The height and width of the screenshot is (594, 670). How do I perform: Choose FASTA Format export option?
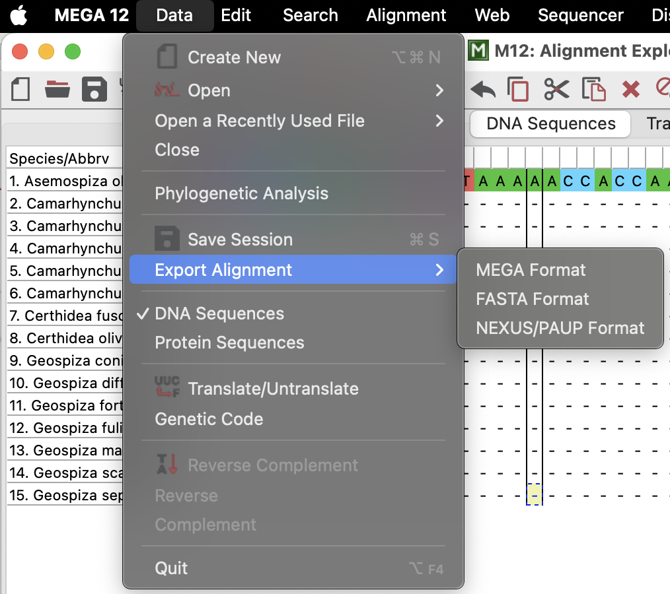[533, 299]
